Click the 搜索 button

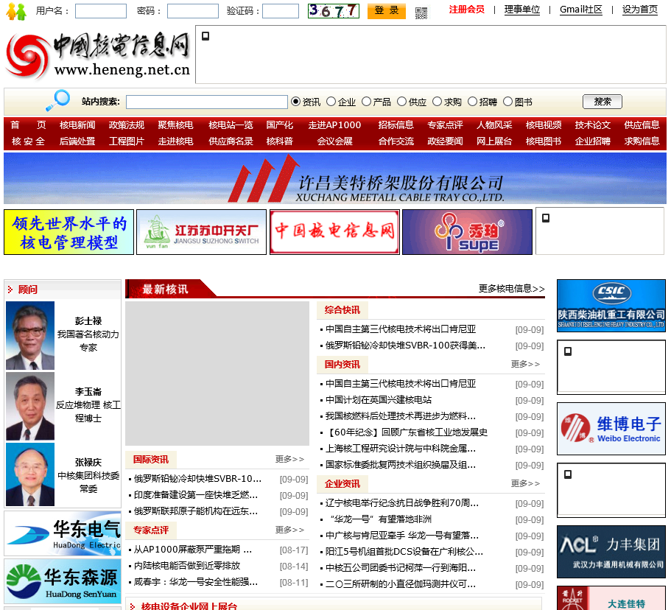tap(602, 102)
